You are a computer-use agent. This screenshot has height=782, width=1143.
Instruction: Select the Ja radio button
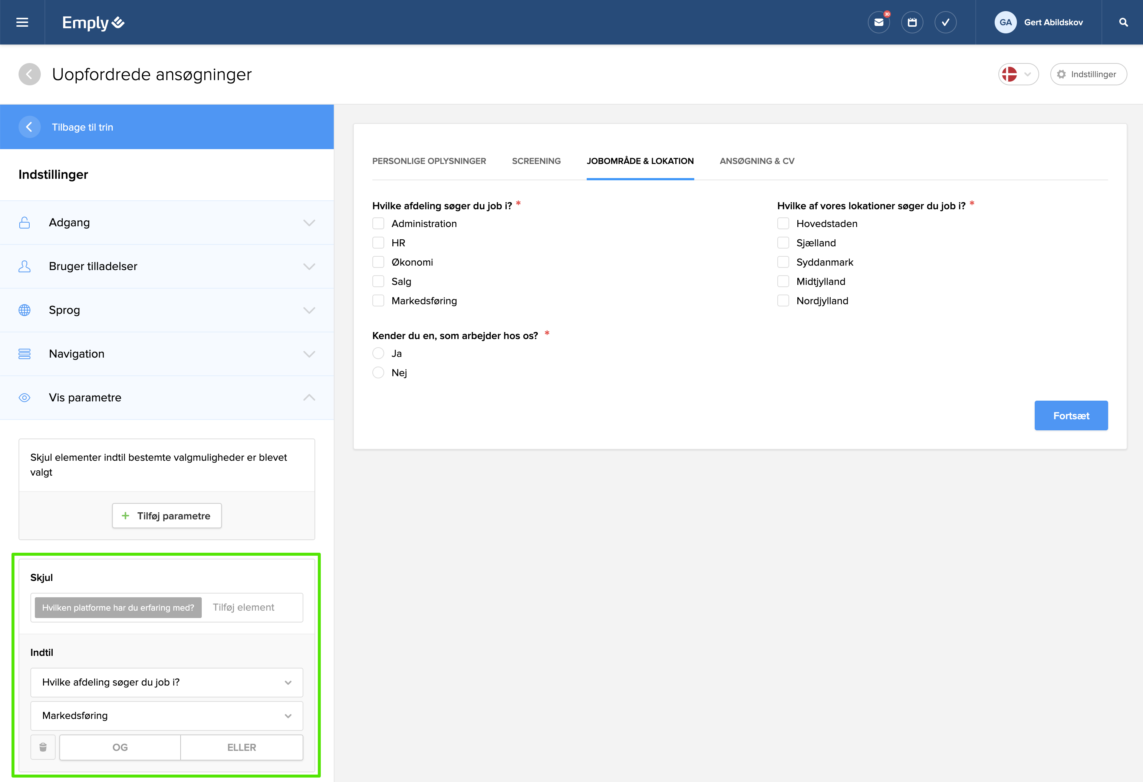click(x=378, y=354)
